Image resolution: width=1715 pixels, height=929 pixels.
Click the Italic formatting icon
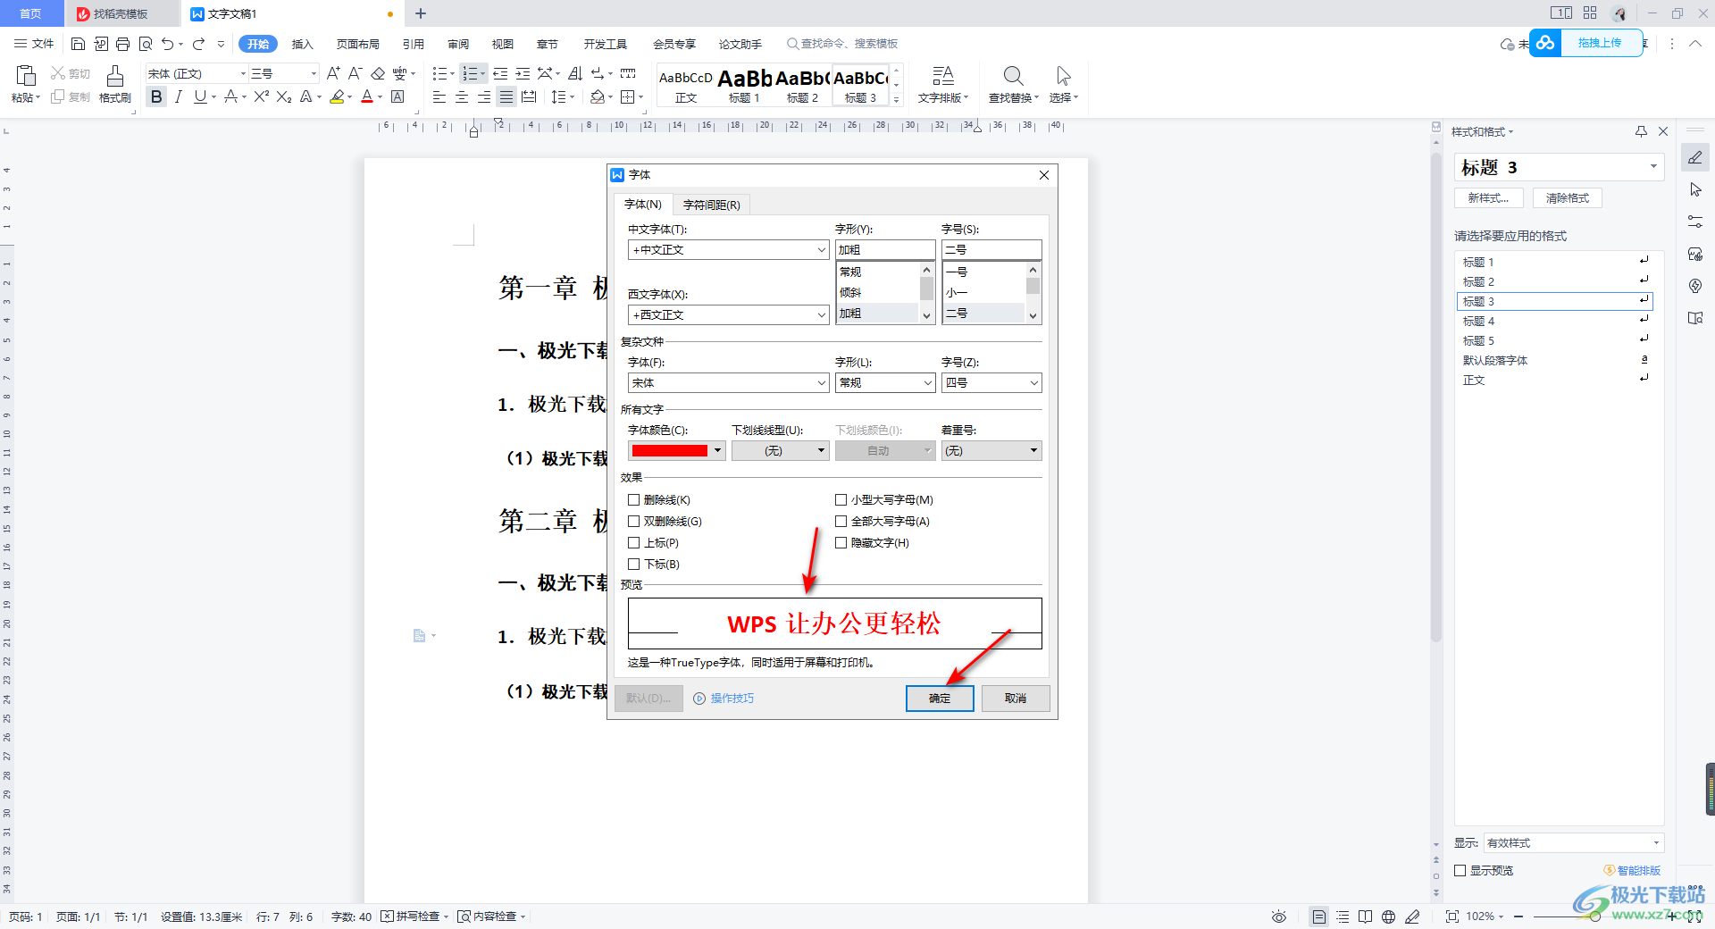[x=179, y=96]
